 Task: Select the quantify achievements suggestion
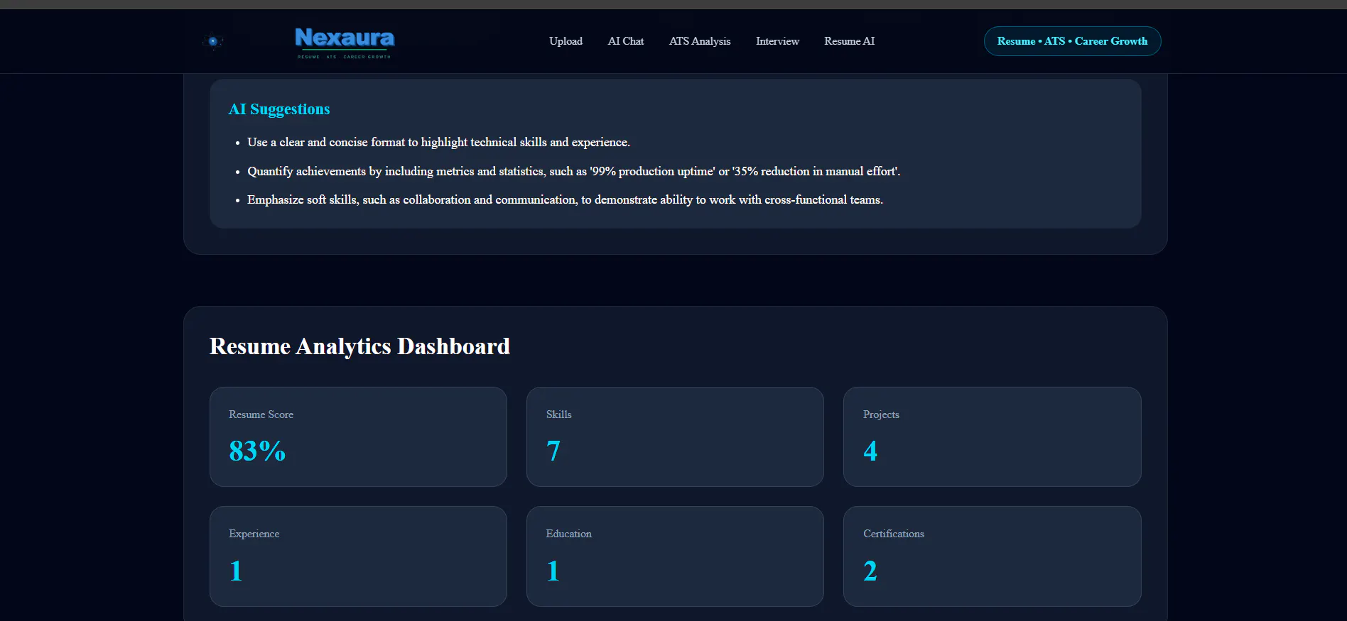573,171
